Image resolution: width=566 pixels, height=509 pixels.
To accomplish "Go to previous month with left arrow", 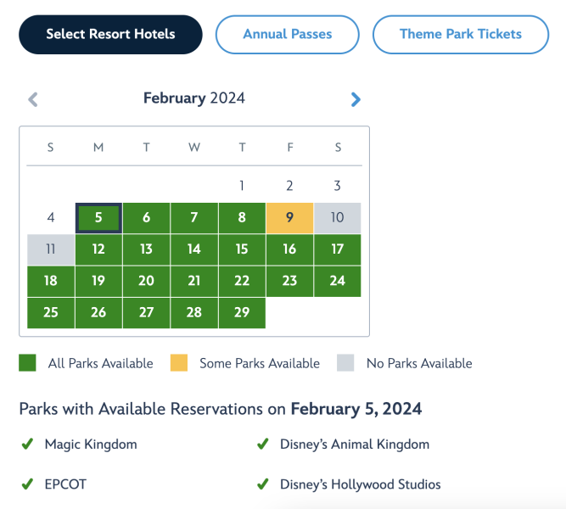I will point(33,99).
